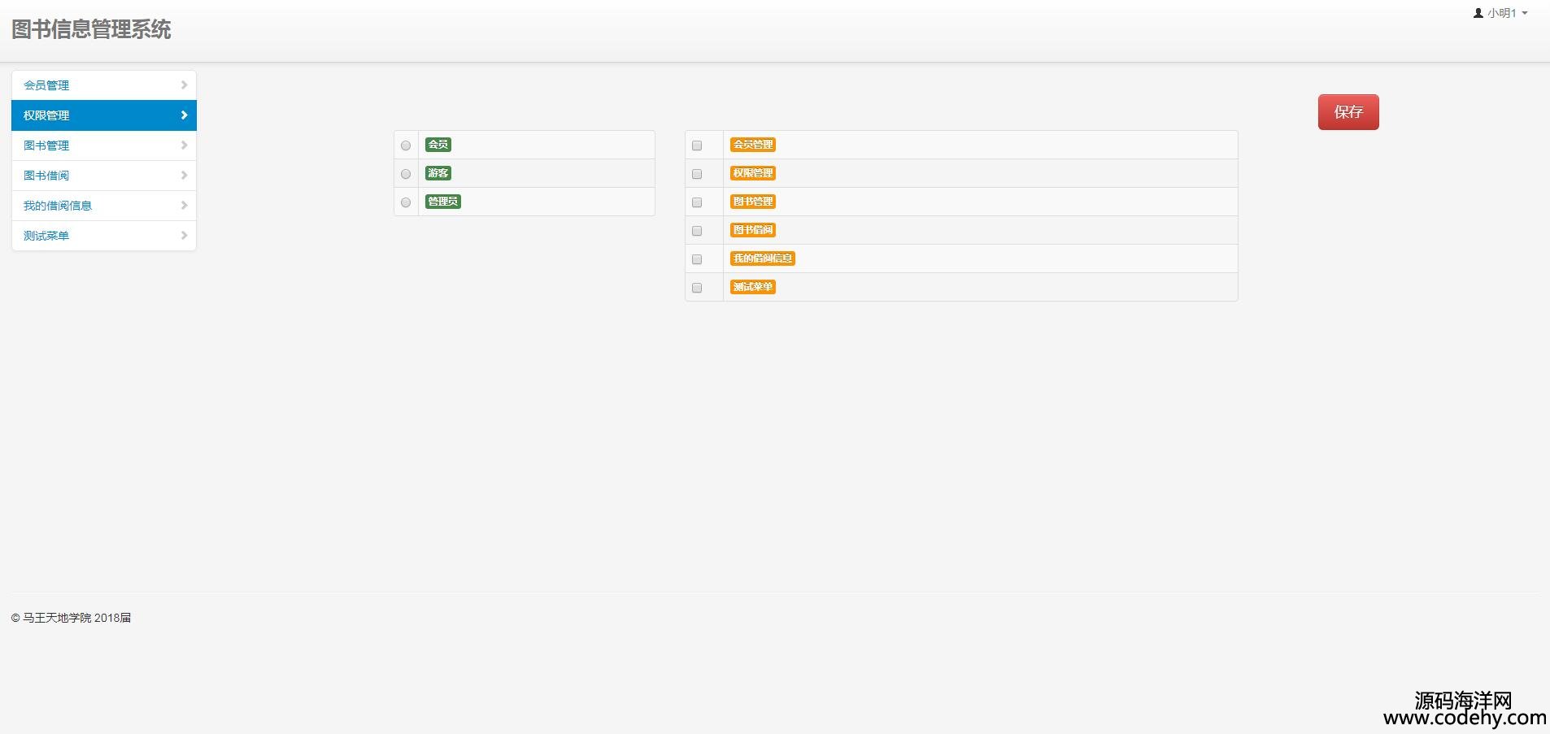Image resolution: width=1550 pixels, height=734 pixels.
Task: Click the green 会员 role badge
Action: pyautogui.click(x=438, y=145)
